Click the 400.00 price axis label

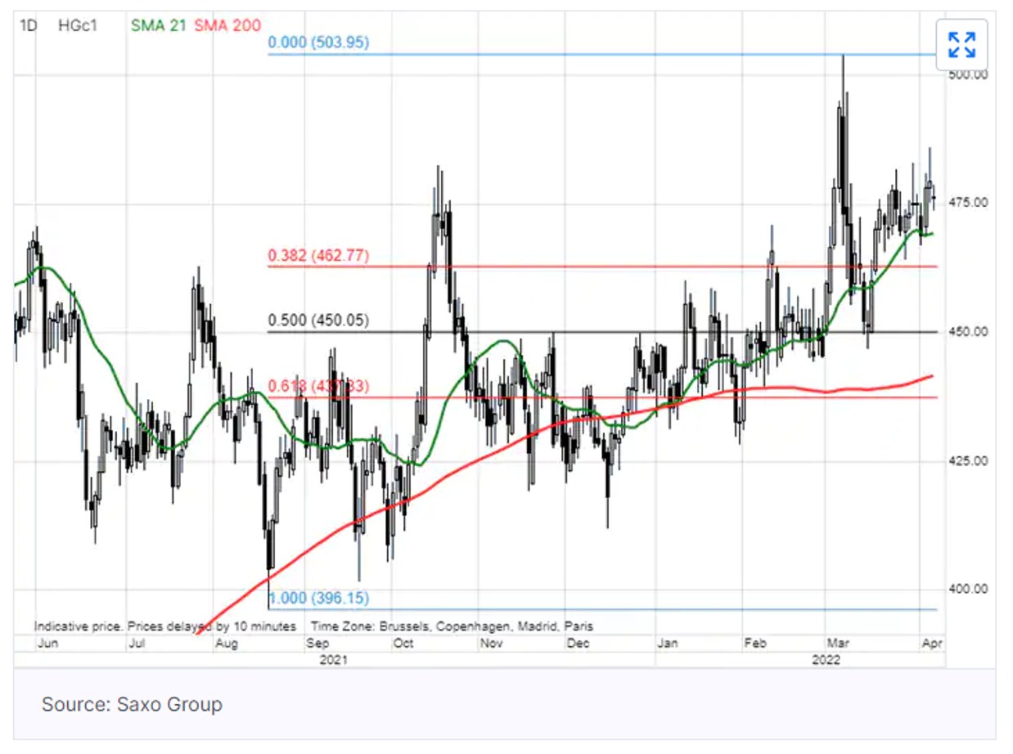coord(969,589)
